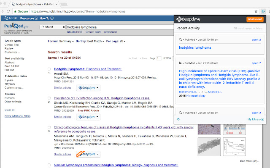Open hodgkins lymphoma recent search in popup
Image resolution: width=270 pixels, height=168 pixels.
[x=195, y=47]
